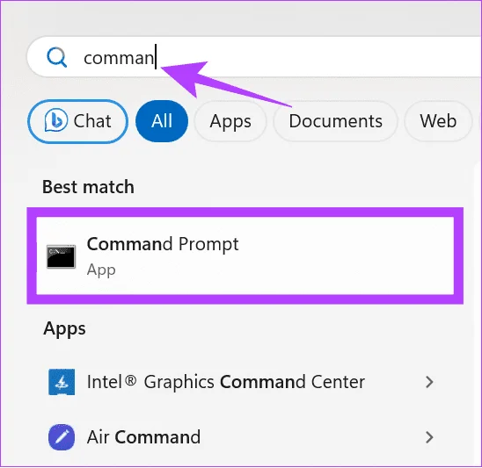Open the Chat label text

click(92, 121)
